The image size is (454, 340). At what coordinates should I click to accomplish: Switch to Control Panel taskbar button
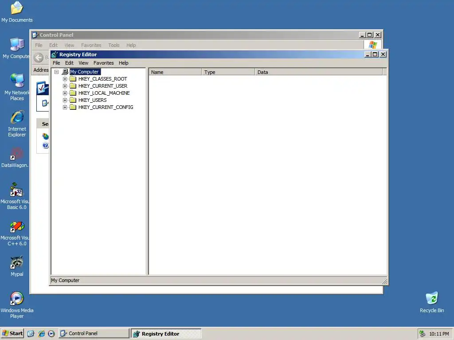94,333
